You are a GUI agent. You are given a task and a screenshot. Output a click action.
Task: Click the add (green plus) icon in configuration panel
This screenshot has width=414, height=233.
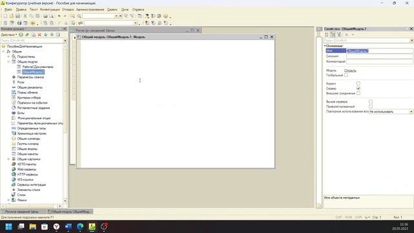(x=21, y=34)
